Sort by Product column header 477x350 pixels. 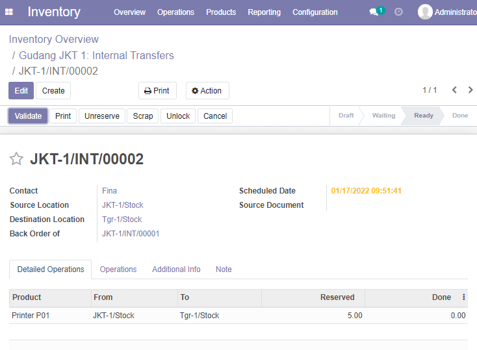click(50, 297)
